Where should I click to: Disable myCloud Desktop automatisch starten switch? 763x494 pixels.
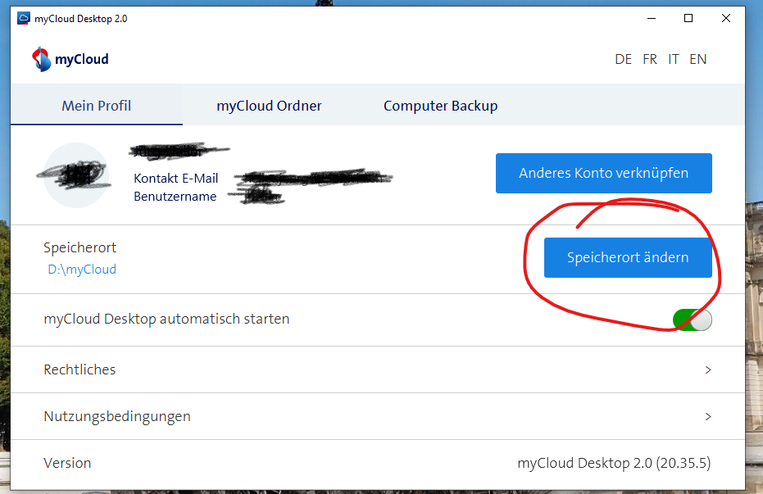coord(692,320)
